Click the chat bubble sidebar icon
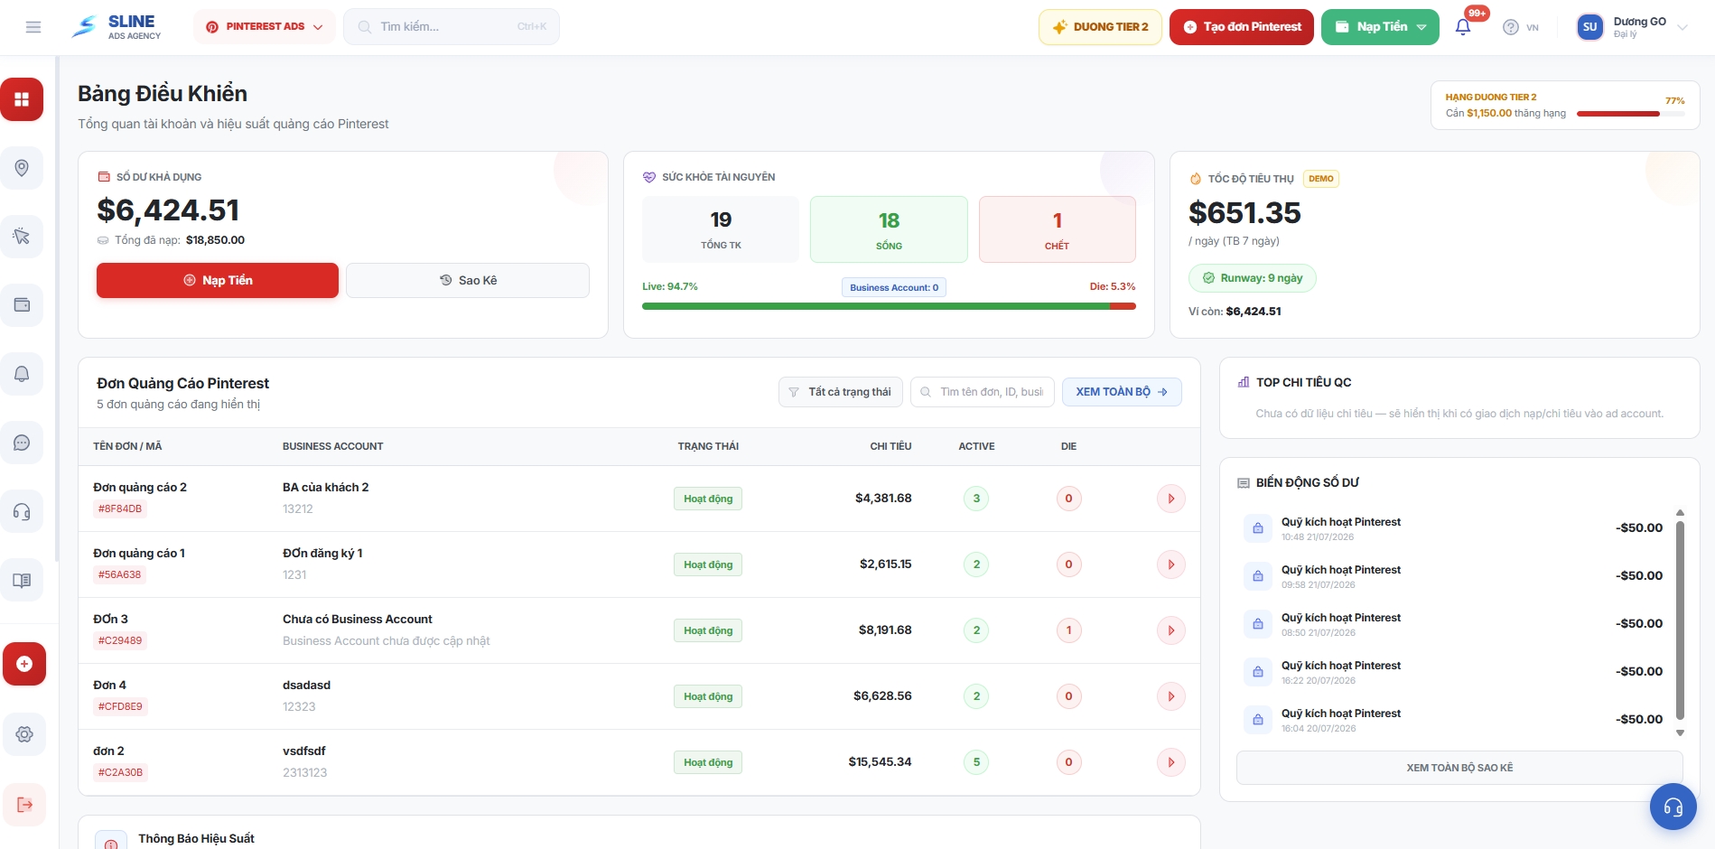1715x849 pixels. point(22,443)
